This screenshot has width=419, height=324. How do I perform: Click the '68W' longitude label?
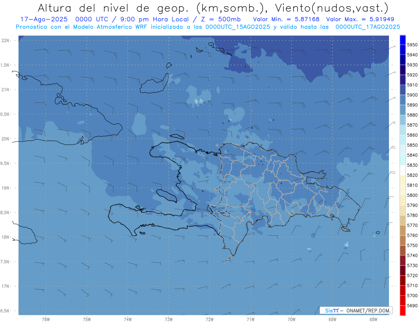(x=373, y=319)
